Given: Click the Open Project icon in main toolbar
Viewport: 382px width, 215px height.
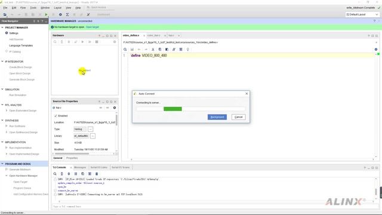Looking at the screenshot, I should [x=5, y=14].
